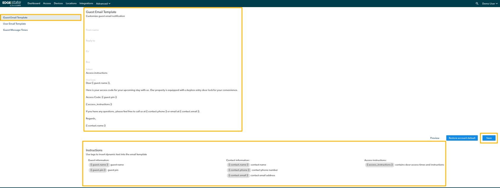Open the Devices page

(x=58, y=4)
